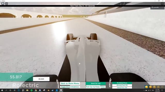Image resolution: width=165 pixels, height=92 pixels.
Task: Show hidden system tray icons
Action: (x=144, y=90)
